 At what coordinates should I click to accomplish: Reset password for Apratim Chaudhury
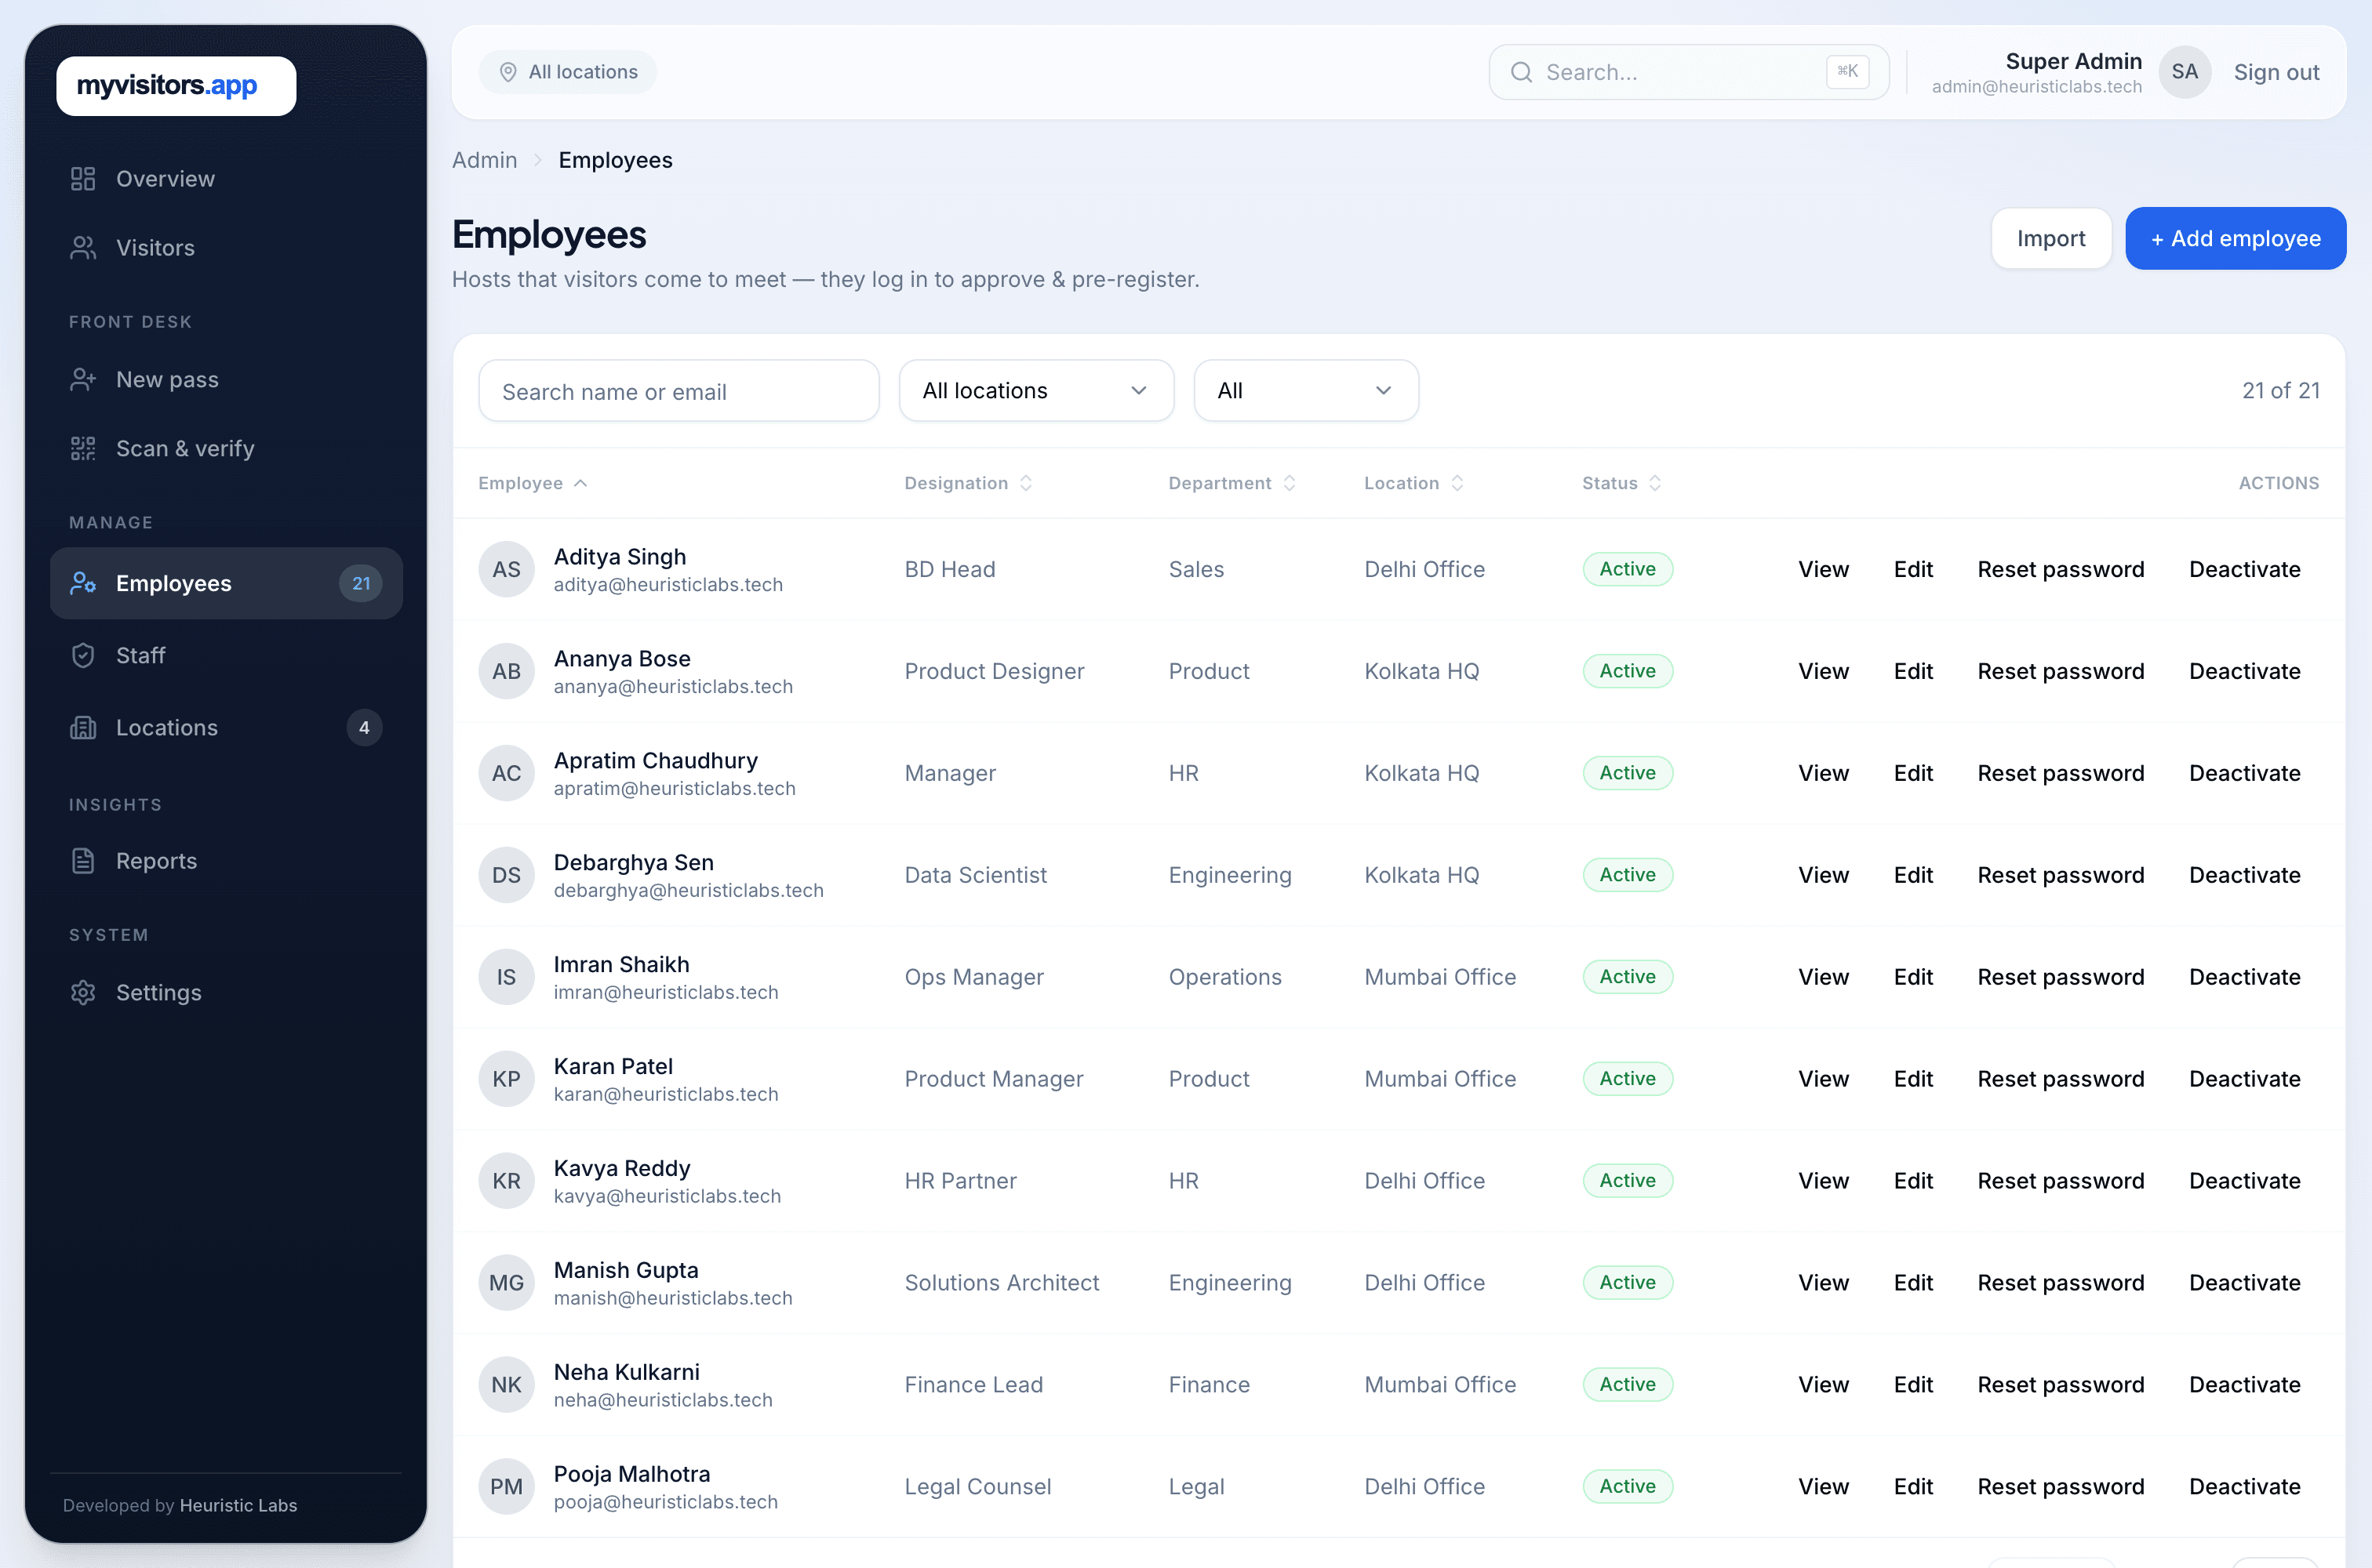coord(2061,773)
